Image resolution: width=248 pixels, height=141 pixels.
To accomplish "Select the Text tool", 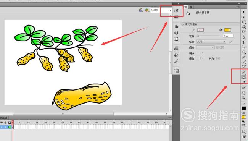I will [243, 42].
